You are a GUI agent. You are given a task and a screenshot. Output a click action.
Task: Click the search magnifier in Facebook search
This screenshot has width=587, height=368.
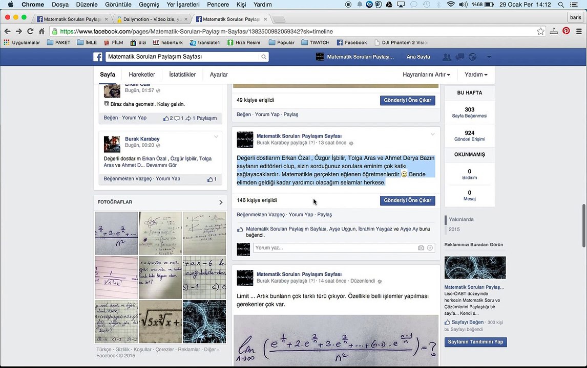pyautogui.click(x=264, y=57)
